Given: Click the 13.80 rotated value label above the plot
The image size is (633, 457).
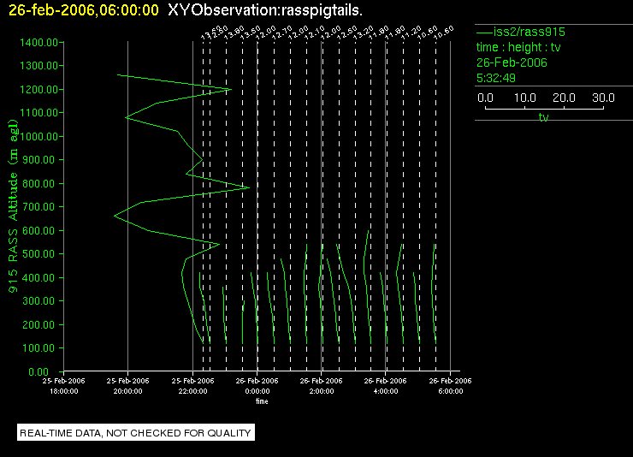Looking at the screenshot, I should click(234, 33).
